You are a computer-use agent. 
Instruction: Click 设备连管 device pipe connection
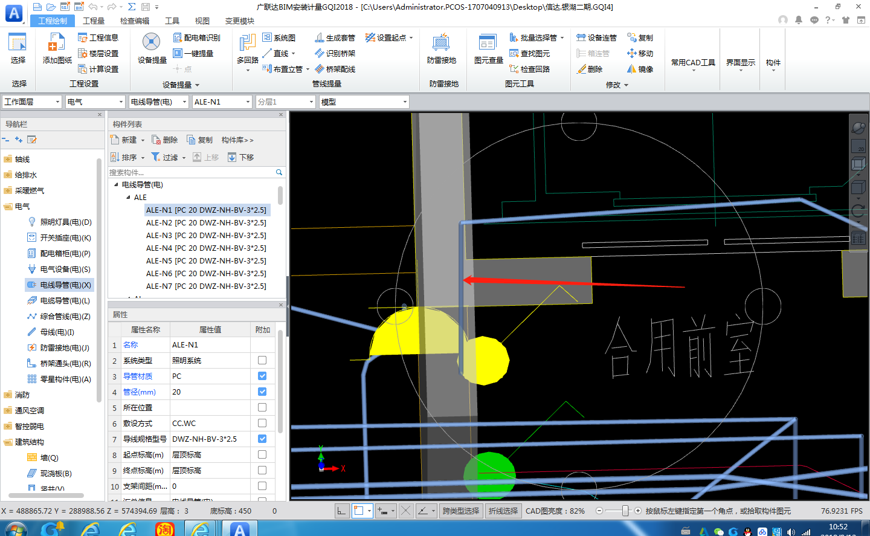coord(596,37)
